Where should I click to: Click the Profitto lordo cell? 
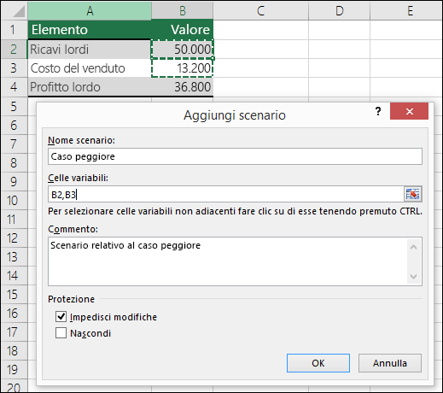(x=90, y=87)
